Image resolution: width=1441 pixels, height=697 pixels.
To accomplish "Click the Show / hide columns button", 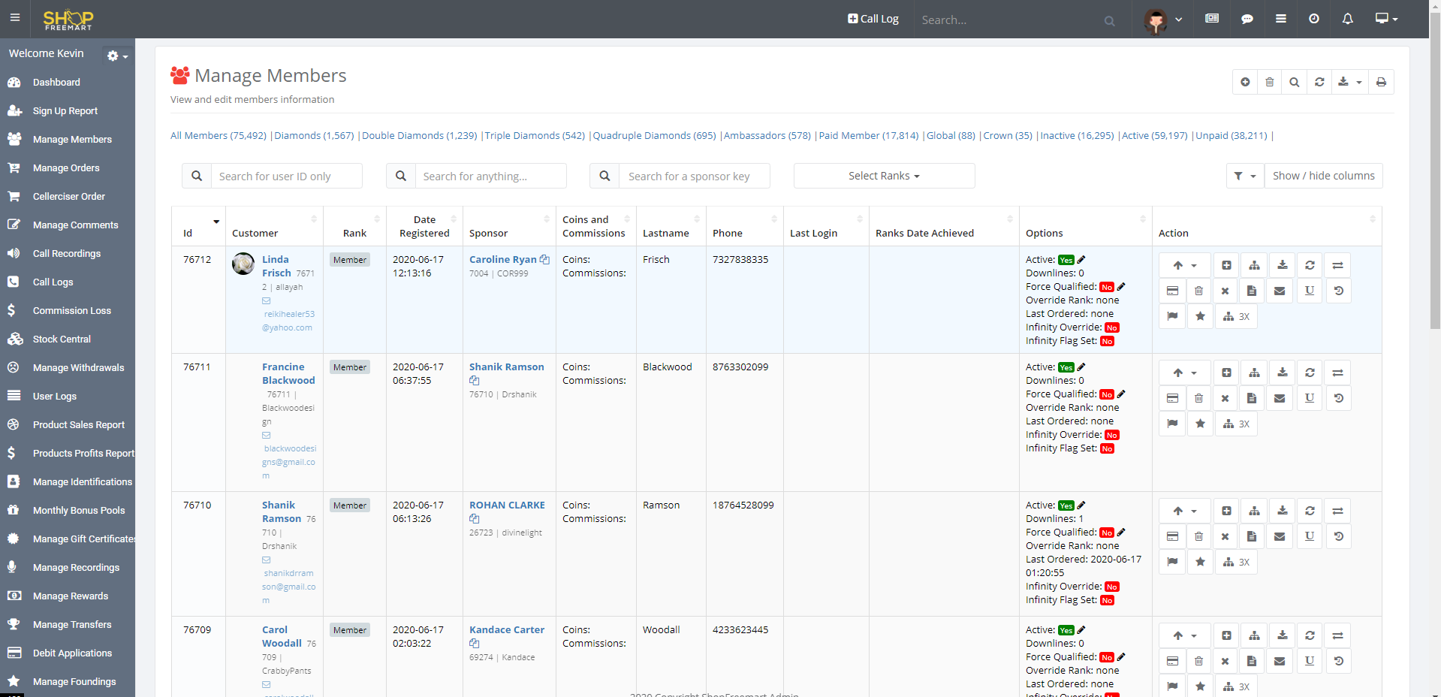I will pos(1323,176).
